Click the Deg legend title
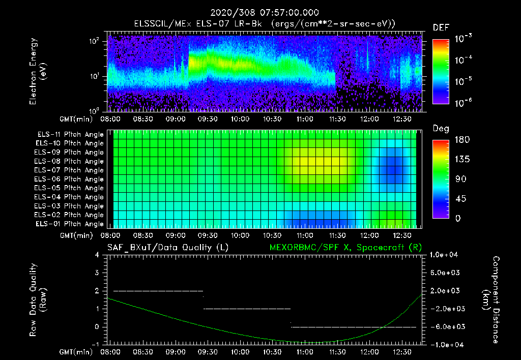The height and width of the screenshot is (360, 521). pyautogui.click(x=441, y=129)
